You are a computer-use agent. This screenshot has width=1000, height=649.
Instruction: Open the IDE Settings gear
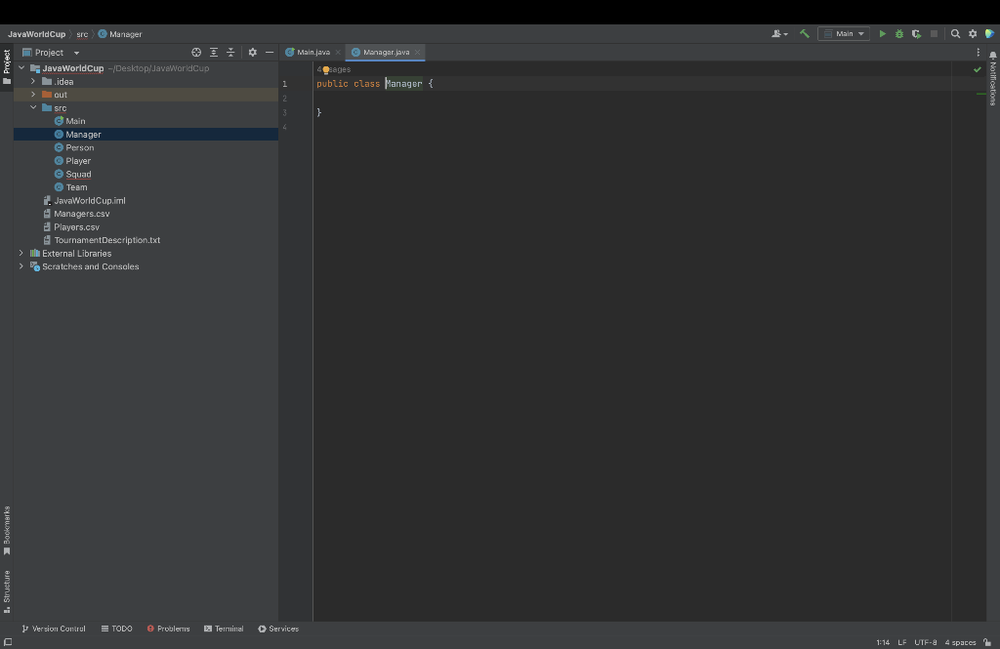pos(973,32)
